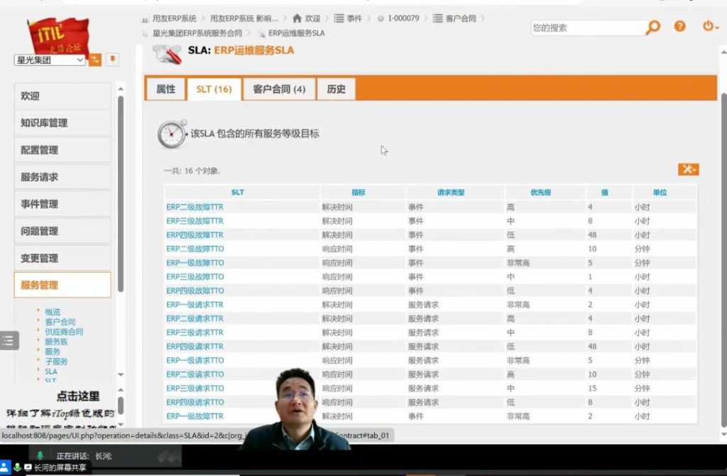The width and height of the screenshot is (727, 476).
Task: Open the 客户合同 (4) tab
Action: point(279,89)
